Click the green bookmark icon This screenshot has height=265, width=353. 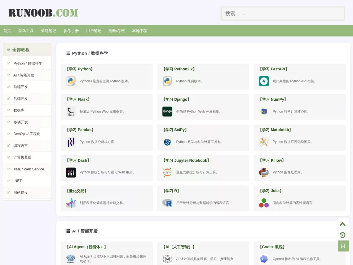click(x=343, y=246)
